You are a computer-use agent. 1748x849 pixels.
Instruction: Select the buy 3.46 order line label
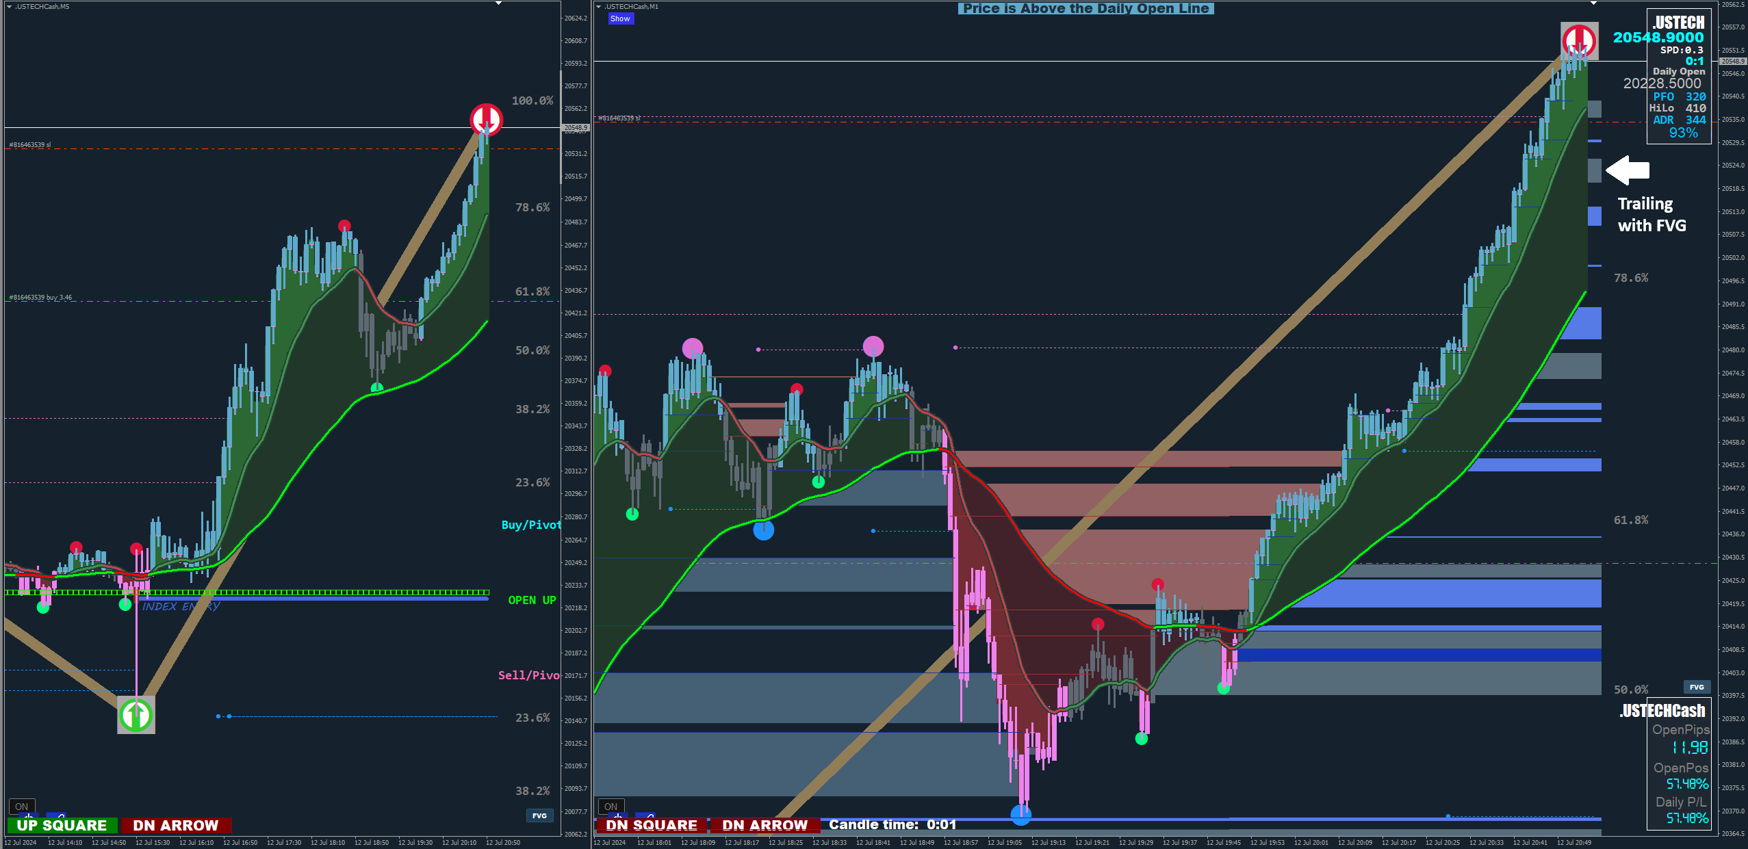[40, 298]
